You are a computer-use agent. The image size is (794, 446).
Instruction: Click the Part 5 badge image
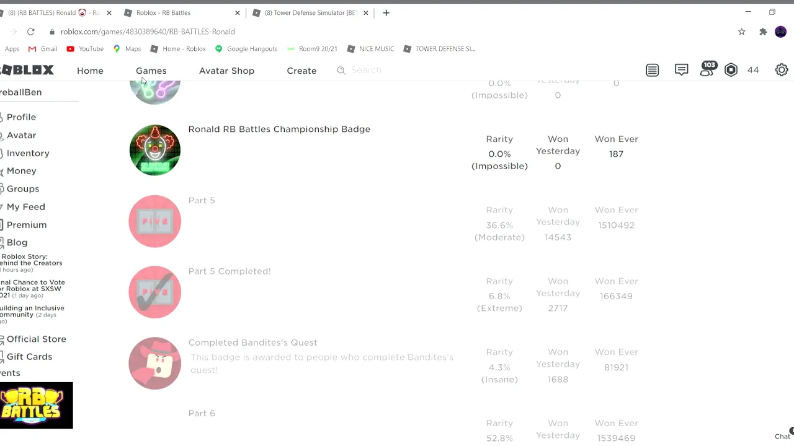click(x=154, y=221)
